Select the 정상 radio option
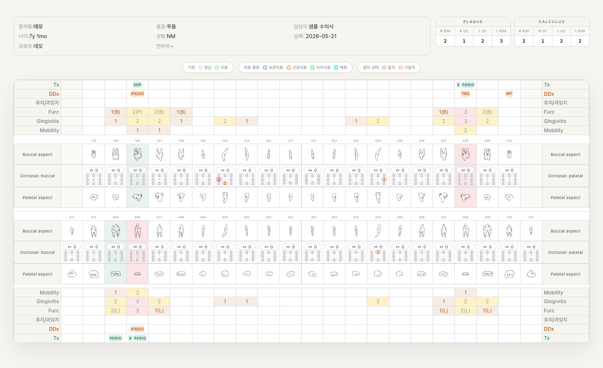This screenshot has height=368, width=603. tap(205, 68)
